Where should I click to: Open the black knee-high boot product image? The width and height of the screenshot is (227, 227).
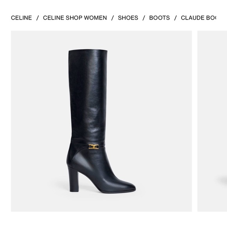click(101, 121)
